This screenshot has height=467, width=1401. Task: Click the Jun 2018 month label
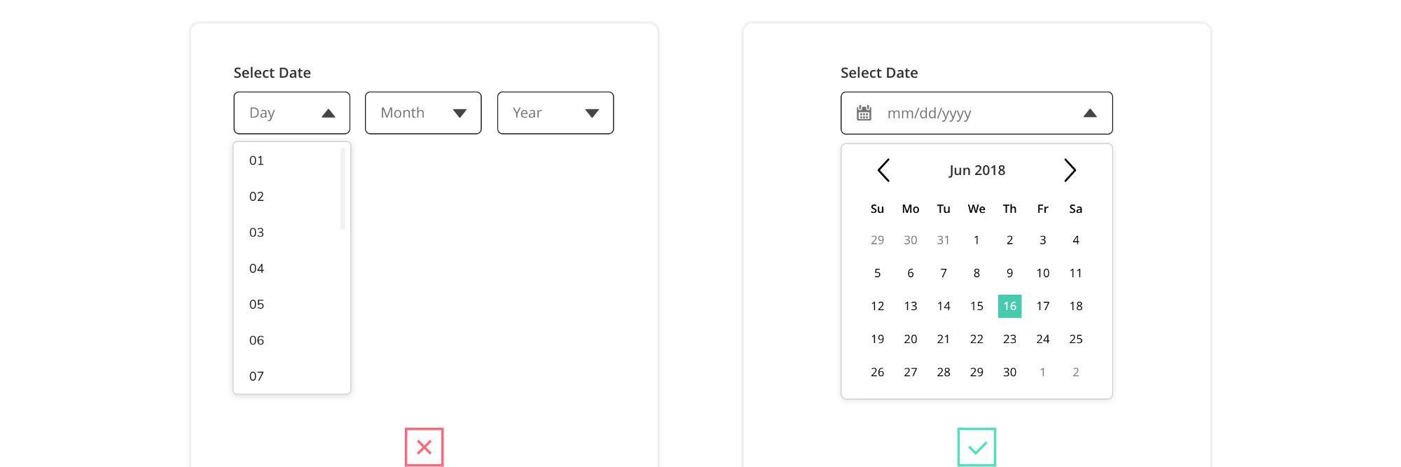[977, 170]
